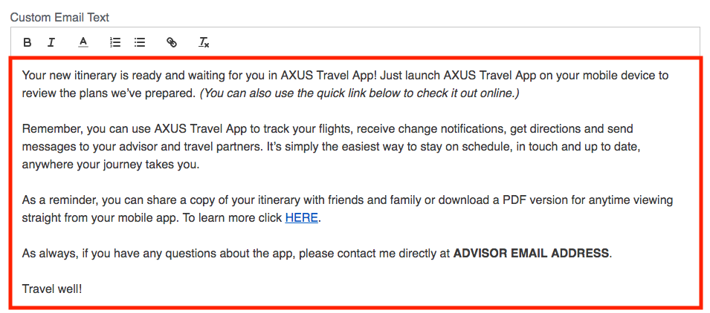Click 'straight from your mobile app' text
710x313 pixels.
click(x=100, y=218)
